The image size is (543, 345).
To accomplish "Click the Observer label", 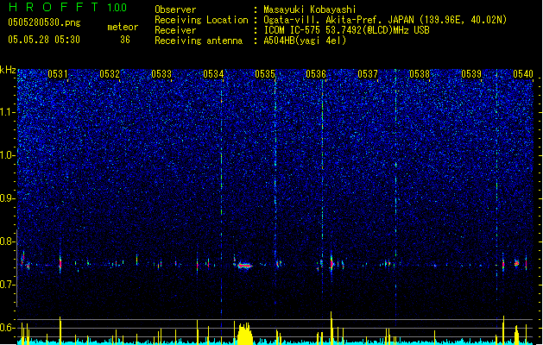I will click(175, 9).
